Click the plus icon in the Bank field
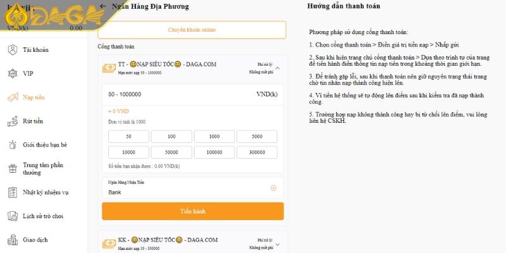Screen dimensions: 506x253 click(x=273, y=188)
